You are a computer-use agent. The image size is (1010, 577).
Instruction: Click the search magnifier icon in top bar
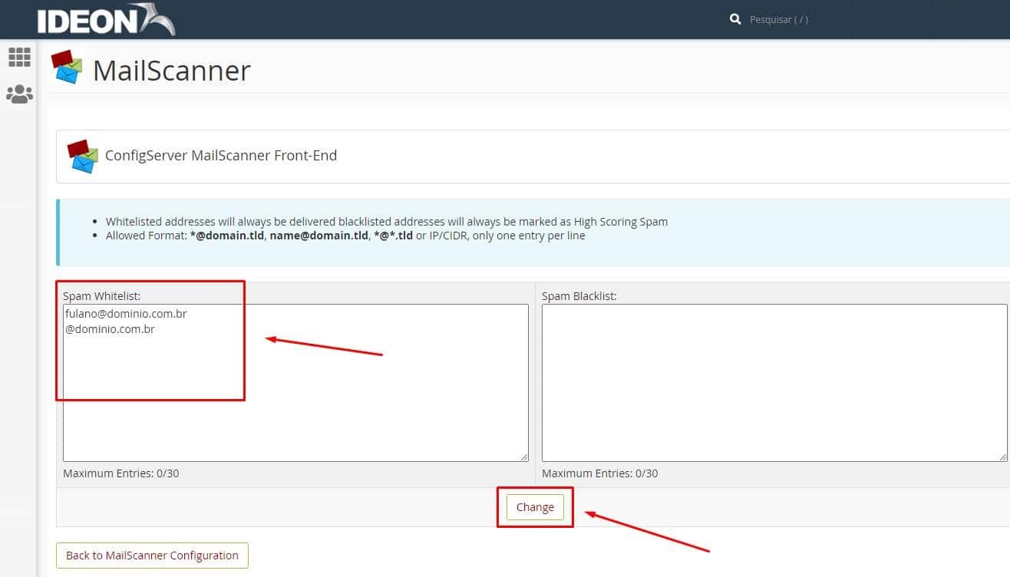click(x=734, y=18)
